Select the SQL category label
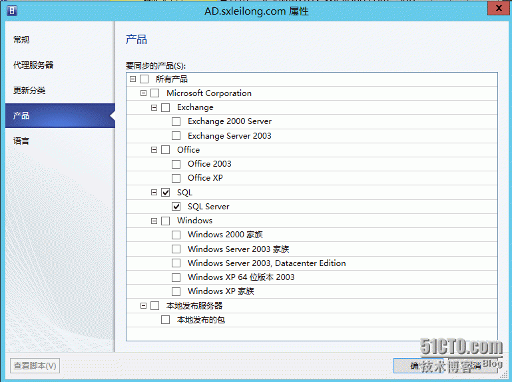This screenshot has height=382, width=512. (x=184, y=192)
